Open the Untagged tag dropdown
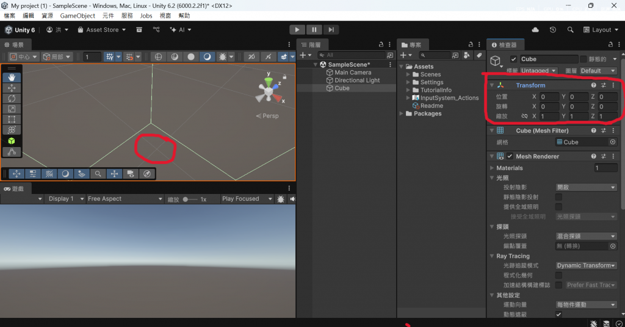 click(x=538, y=71)
